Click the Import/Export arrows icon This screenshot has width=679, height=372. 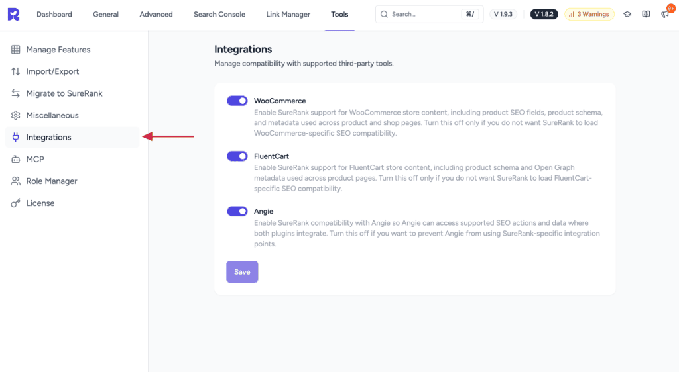16,71
